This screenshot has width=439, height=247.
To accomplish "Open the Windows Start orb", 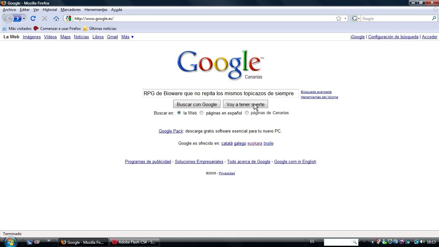I will (x=10, y=242).
